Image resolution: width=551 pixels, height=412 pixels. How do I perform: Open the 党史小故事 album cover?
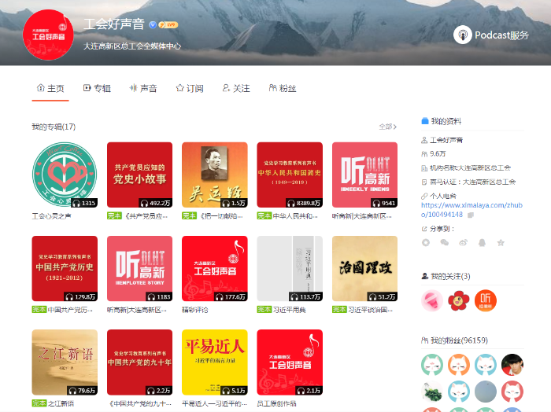coord(139,175)
